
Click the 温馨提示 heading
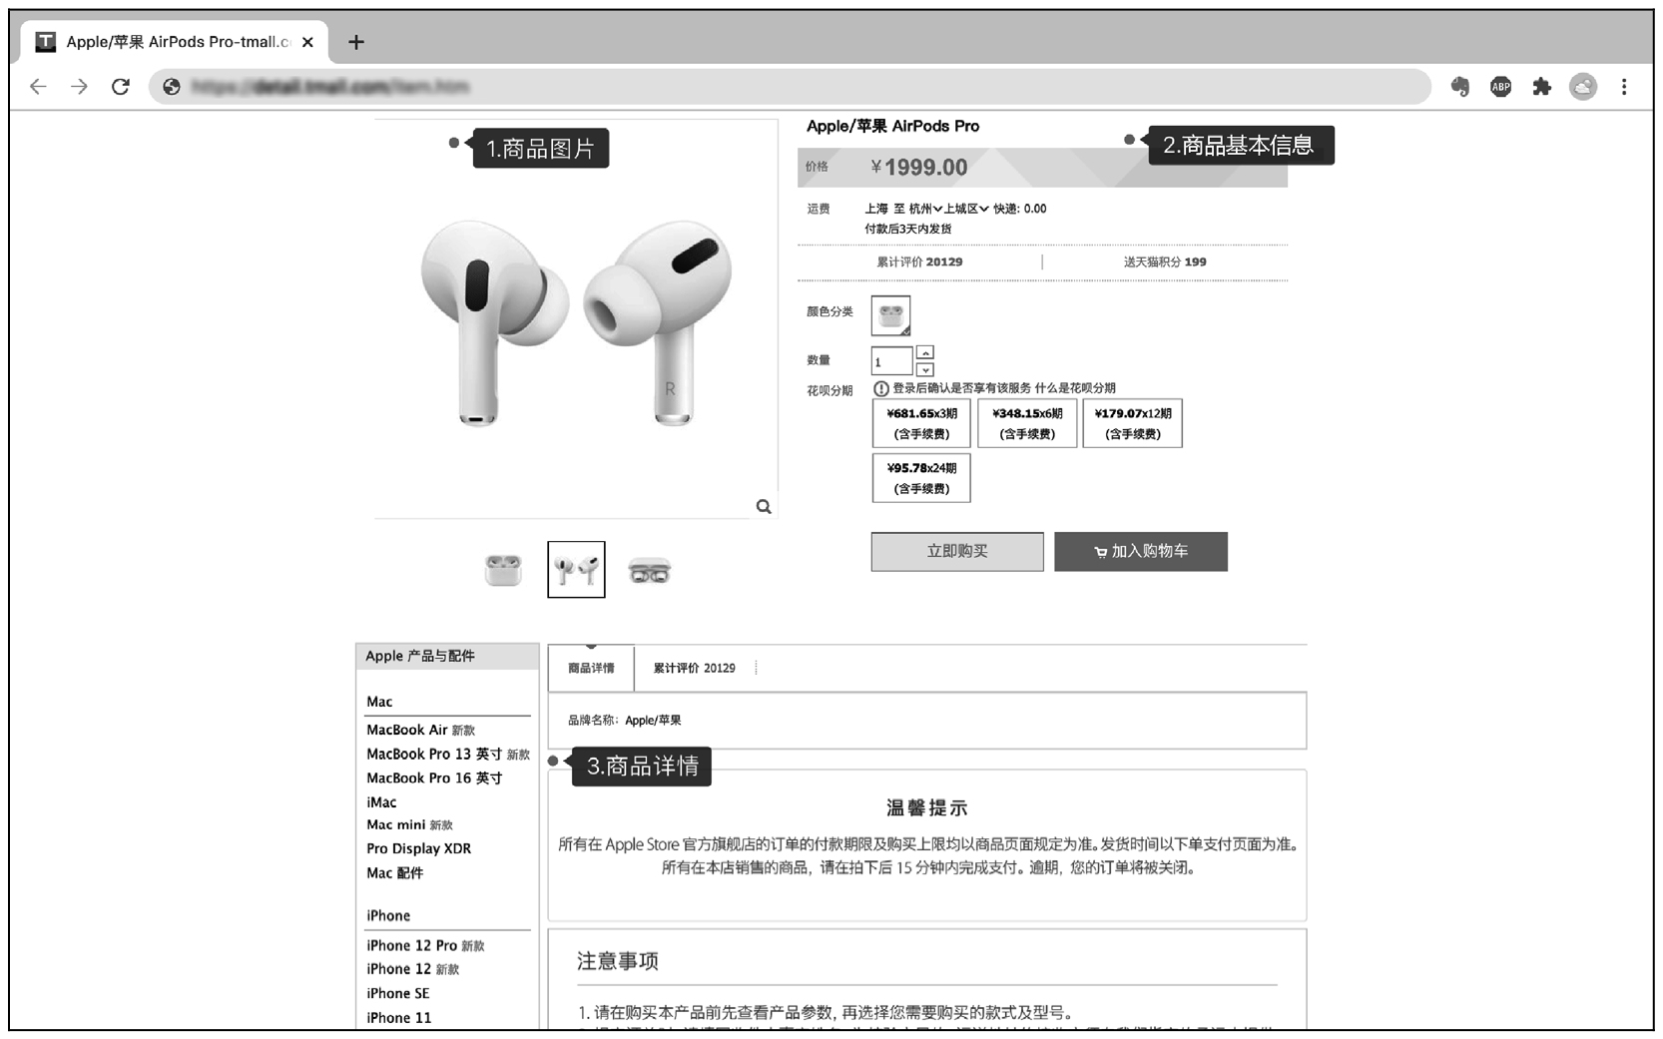point(926,807)
